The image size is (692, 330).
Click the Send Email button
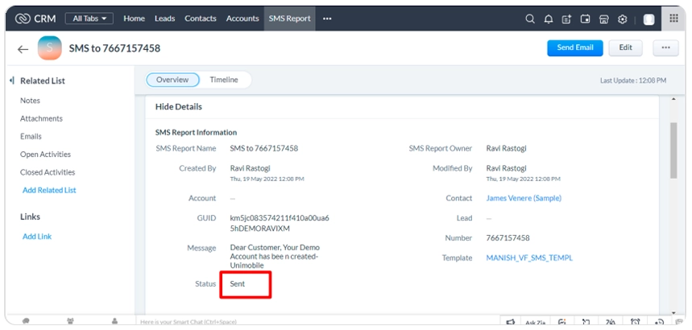coord(574,48)
